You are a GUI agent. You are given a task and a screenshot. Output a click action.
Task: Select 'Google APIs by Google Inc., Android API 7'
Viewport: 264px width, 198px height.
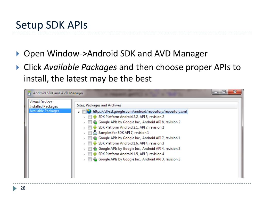point(139,138)
